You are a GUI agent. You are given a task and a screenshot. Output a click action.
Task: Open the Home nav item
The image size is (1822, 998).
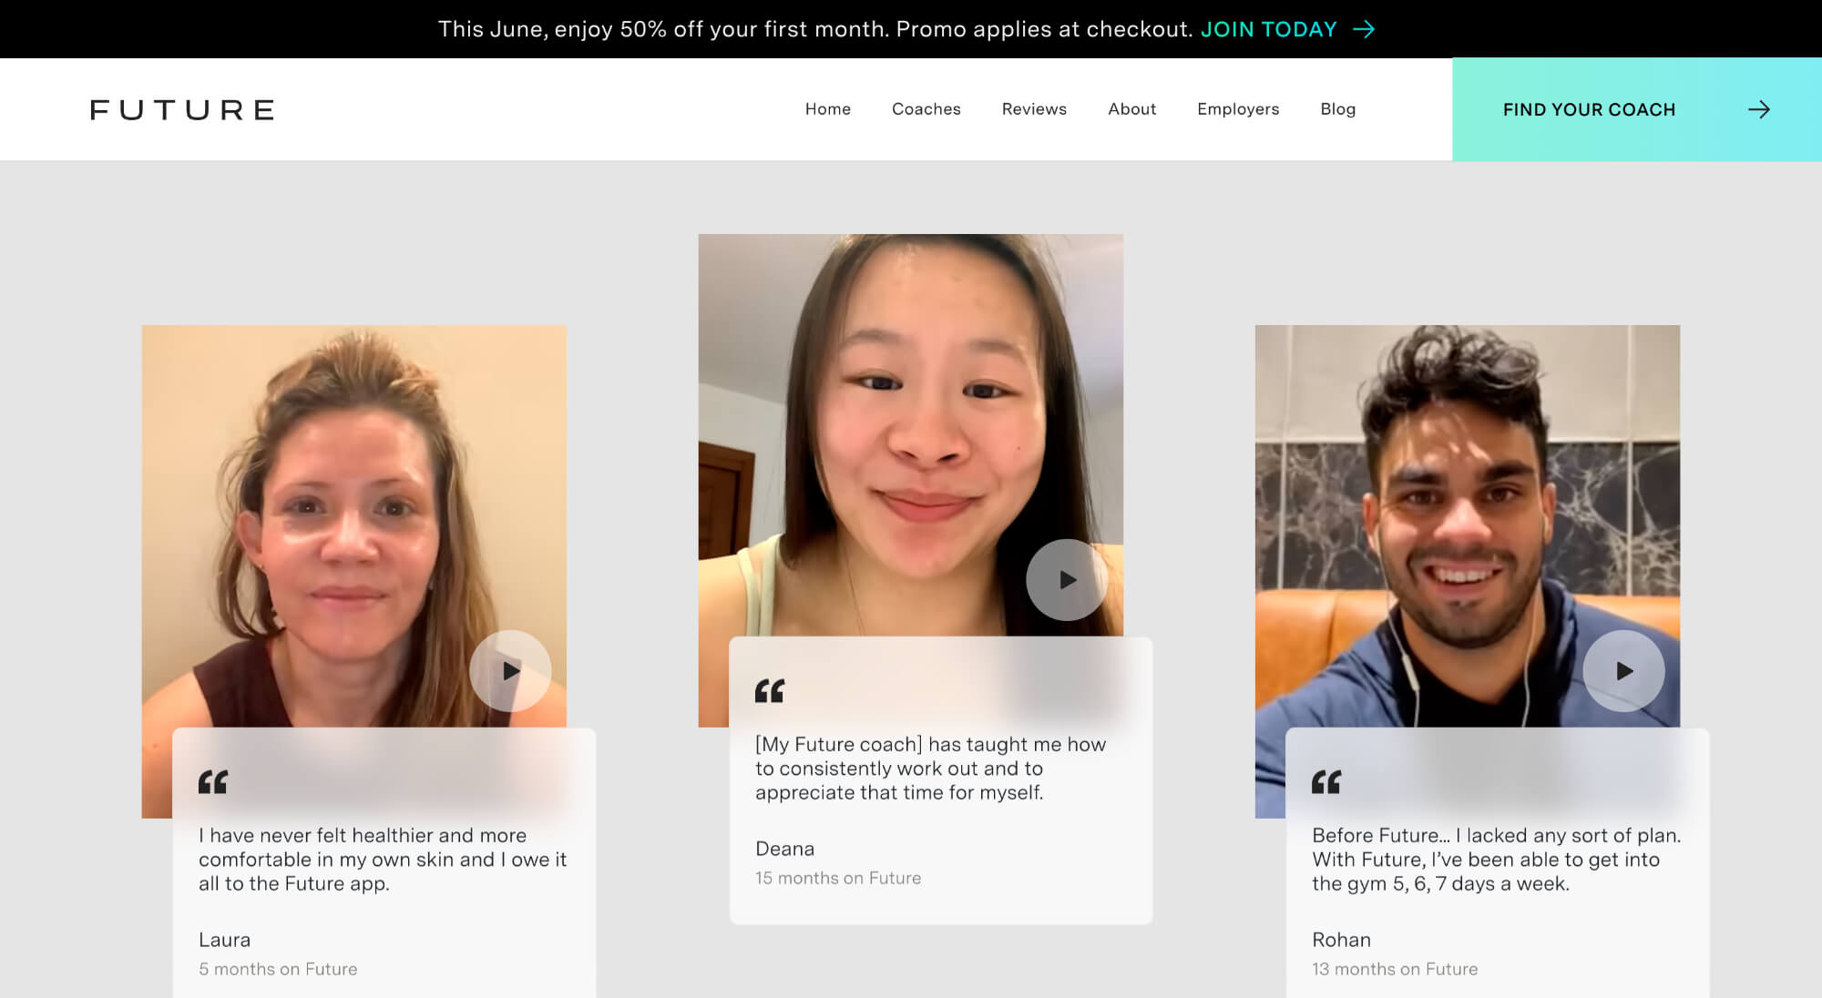click(x=827, y=109)
